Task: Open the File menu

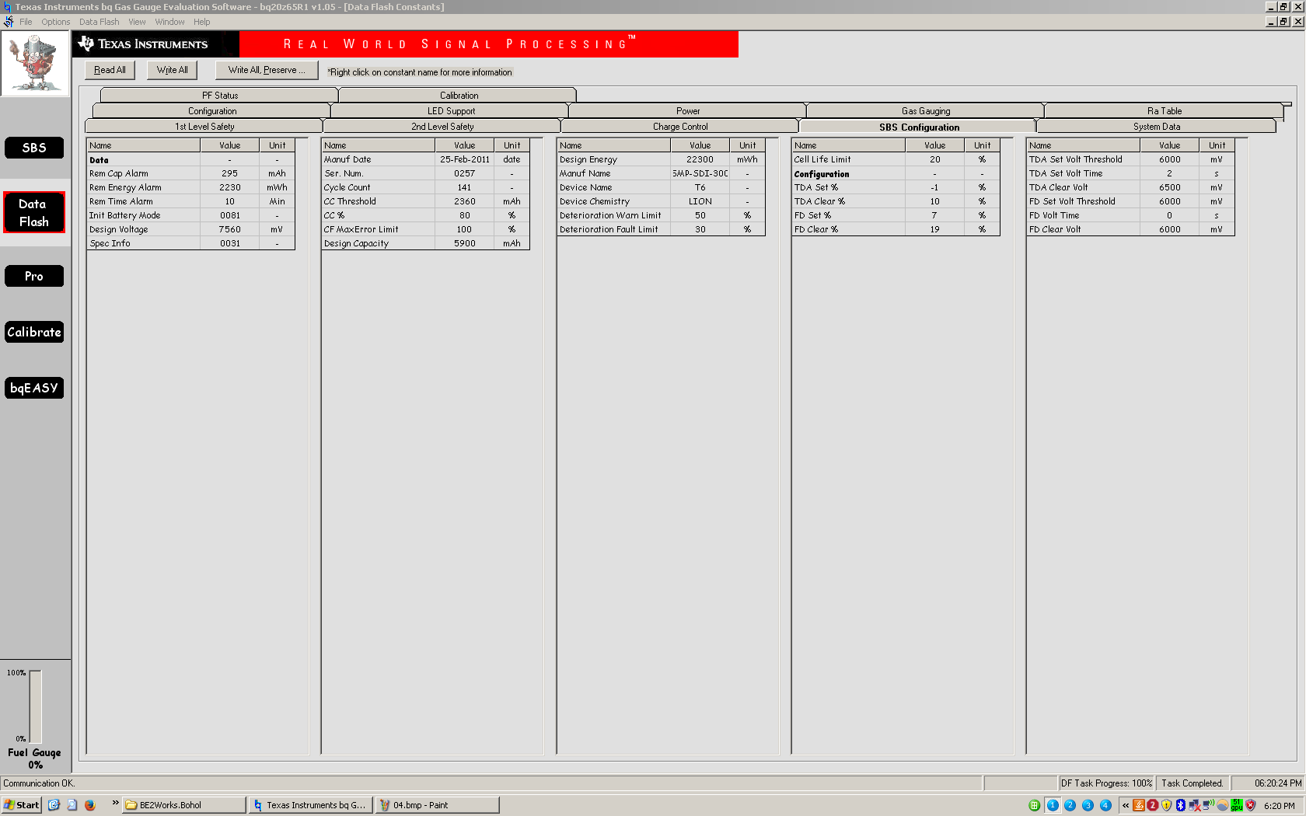Action: (x=26, y=22)
